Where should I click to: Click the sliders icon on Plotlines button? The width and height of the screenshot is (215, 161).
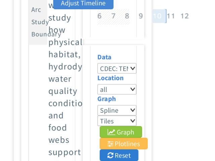pos(111,144)
